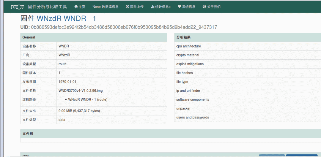Open software components analysis result
The height and width of the screenshot is (157, 321).
coord(248,99)
